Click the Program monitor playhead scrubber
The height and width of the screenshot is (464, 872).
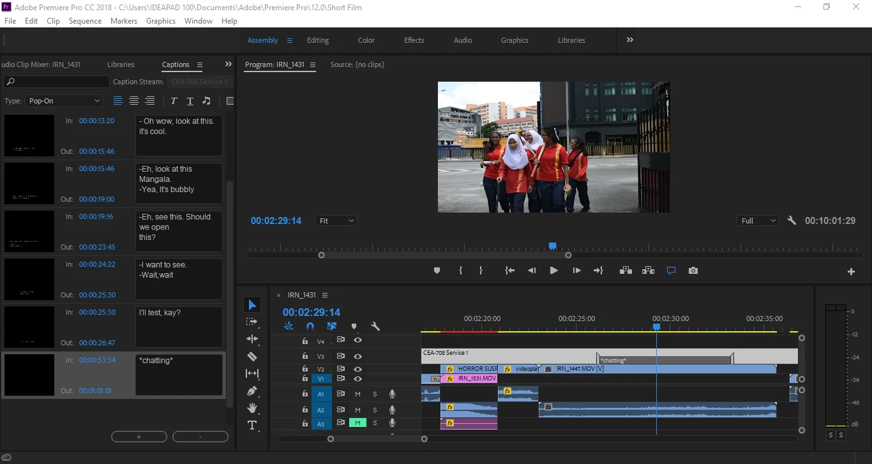coord(553,246)
